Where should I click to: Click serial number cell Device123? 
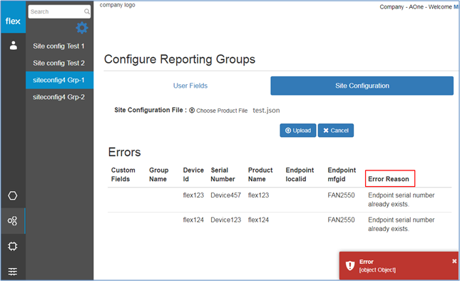coord(225,220)
